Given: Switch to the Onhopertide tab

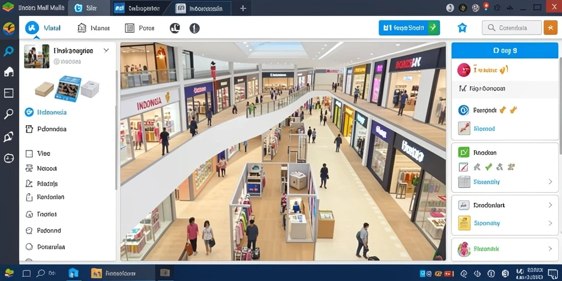Looking at the screenshot, I should point(139,8).
